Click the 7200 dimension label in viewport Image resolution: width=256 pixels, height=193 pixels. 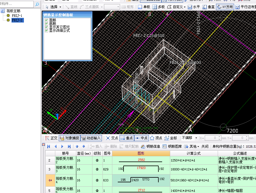pyautogui.click(x=232, y=131)
